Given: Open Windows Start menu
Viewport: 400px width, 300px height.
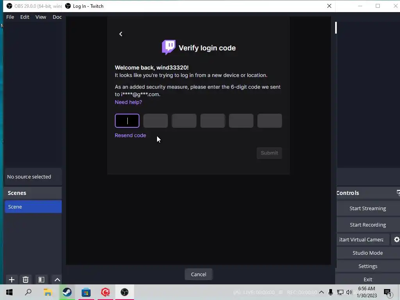Looking at the screenshot, I should 9,292.
